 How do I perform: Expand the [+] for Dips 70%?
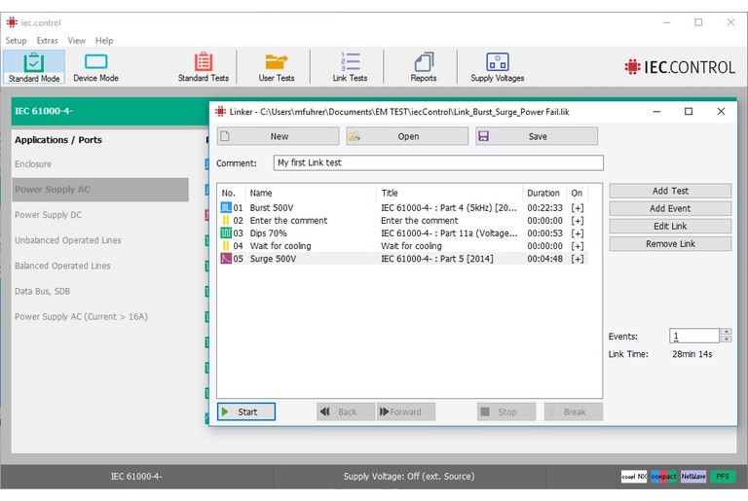(578, 233)
